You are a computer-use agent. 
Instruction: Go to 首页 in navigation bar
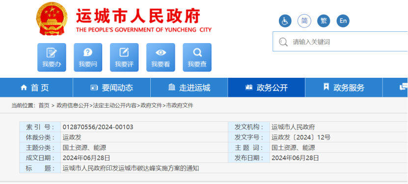[36, 88]
